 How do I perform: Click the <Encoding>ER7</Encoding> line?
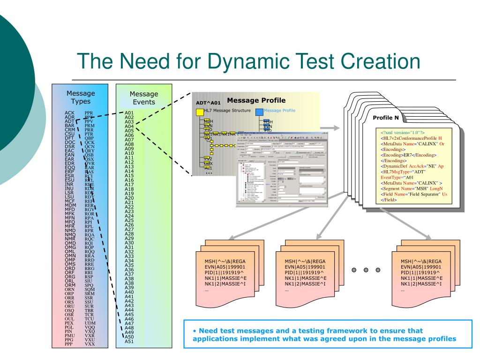click(x=408, y=155)
